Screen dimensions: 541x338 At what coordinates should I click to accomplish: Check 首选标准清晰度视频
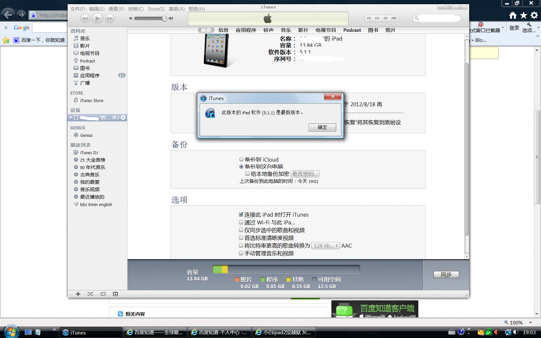pyautogui.click(x=241, y=238)
